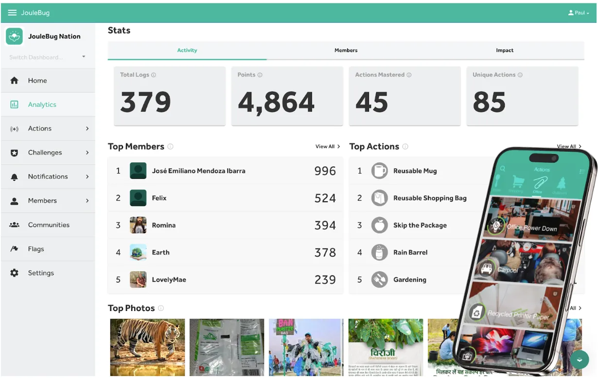Open Settings gear icon in sidebar

tap(15, 273)
